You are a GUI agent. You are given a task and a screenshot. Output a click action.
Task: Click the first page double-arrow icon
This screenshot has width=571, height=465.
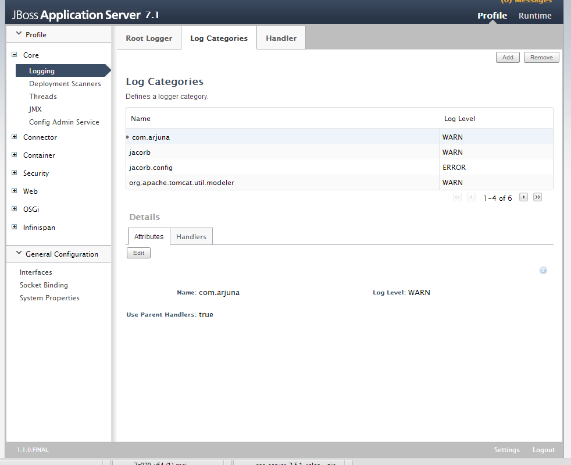pyautogui.click(x=457, y=197)
